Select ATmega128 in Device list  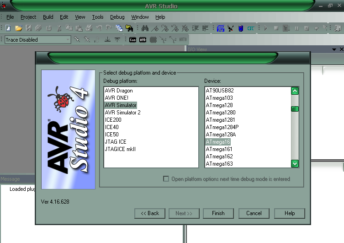pyautogui.click(x=219, y=105)
